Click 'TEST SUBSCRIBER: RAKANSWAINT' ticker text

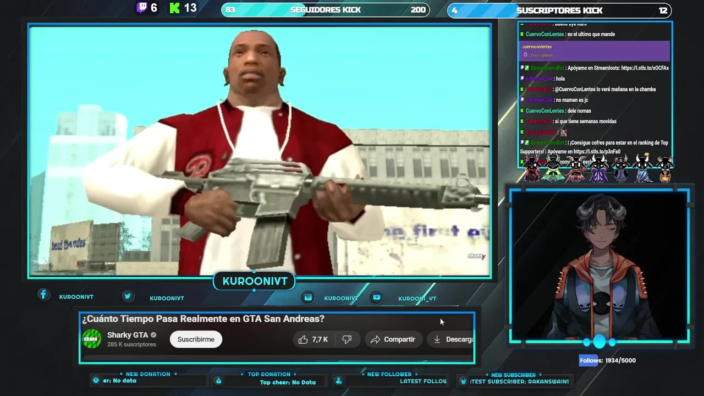519,382
